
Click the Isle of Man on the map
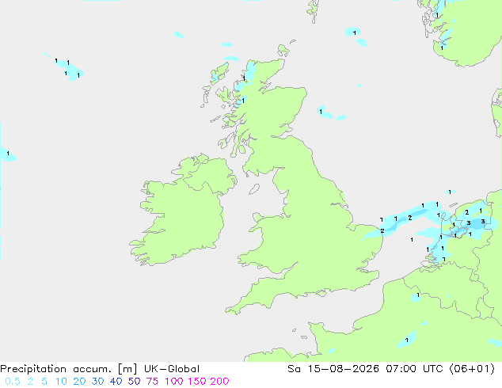(x=254, y=189)
